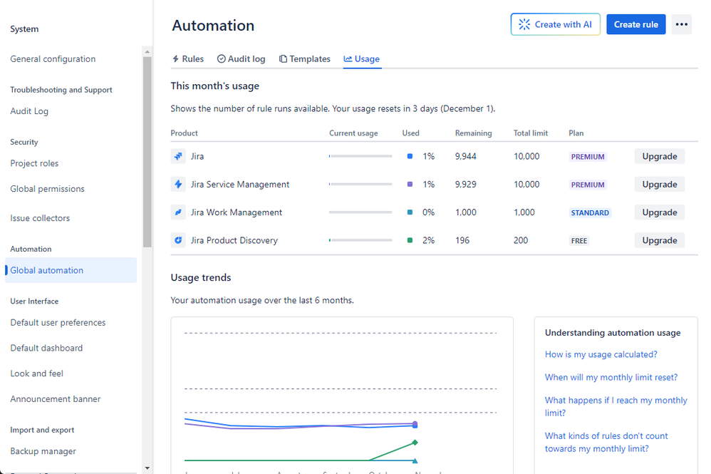
Task: Open Global permissions settings
Action: [47, 189]
